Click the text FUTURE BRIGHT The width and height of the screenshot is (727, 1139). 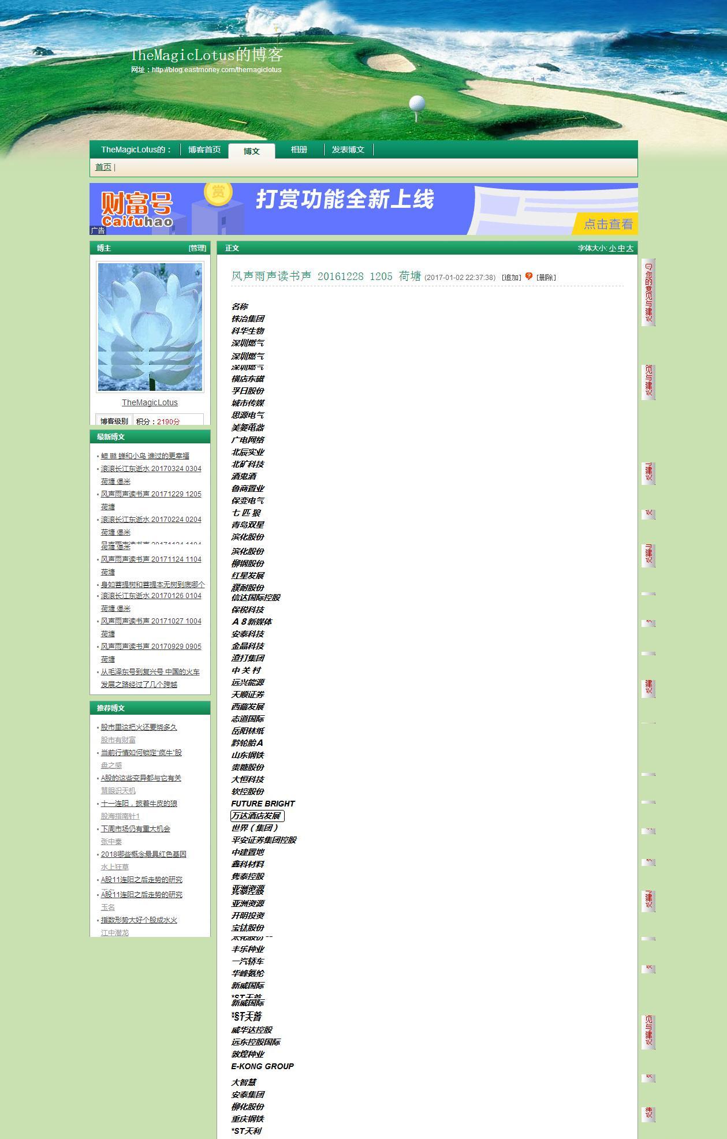263,804
